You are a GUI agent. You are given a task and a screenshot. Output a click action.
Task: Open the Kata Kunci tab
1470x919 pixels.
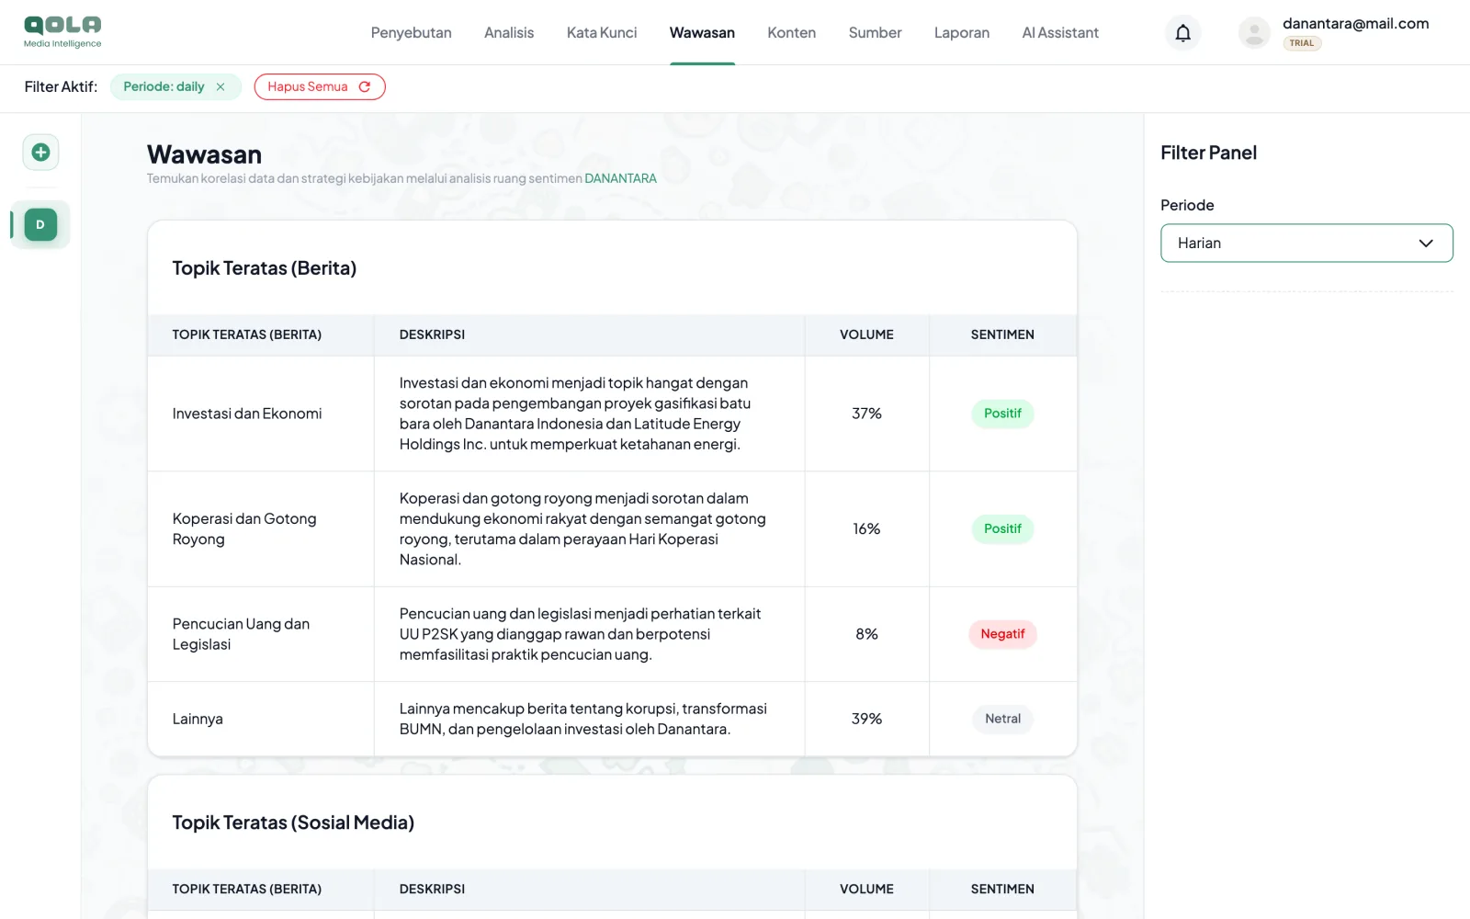point(602,33)
